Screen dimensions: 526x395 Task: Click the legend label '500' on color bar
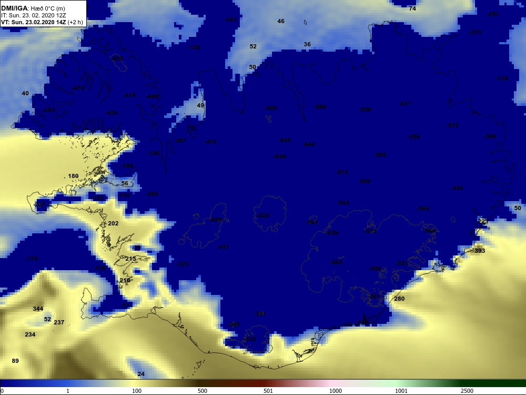(203, 391)
